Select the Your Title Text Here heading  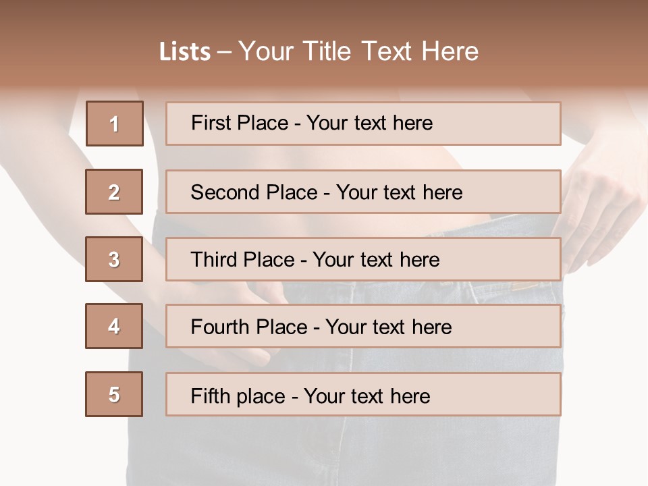[358, 51]
